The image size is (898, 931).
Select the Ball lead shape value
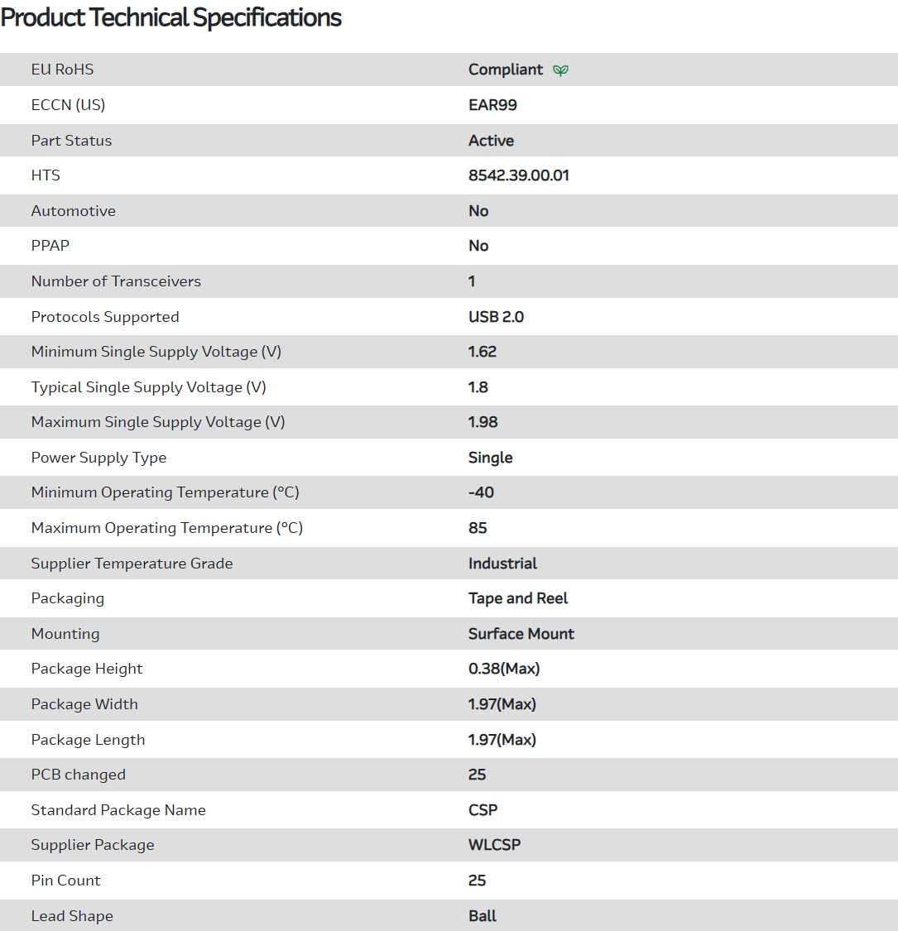tap(483, 916)
